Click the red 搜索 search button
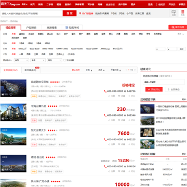The height and width of the screenshot is (187, 187). [70, 14]
